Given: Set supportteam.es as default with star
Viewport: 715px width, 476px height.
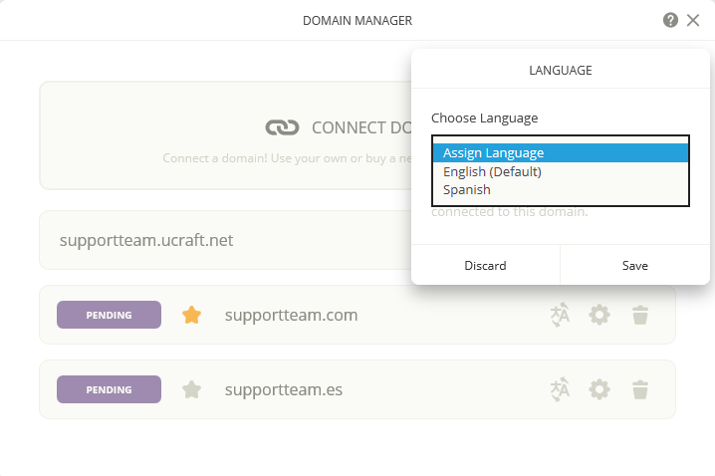Looking at the screenshot, I should pyautogui.click(x=192, y=389).
